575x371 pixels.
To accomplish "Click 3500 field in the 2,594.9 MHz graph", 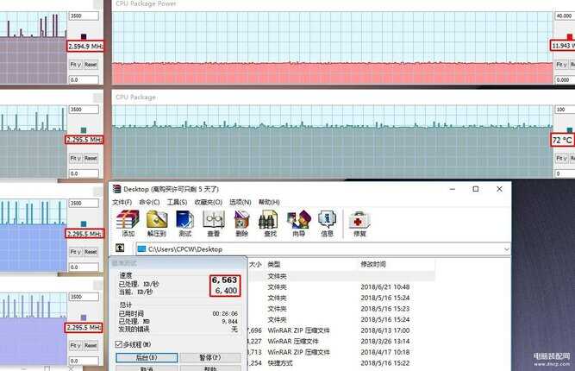I will (84, 16).
